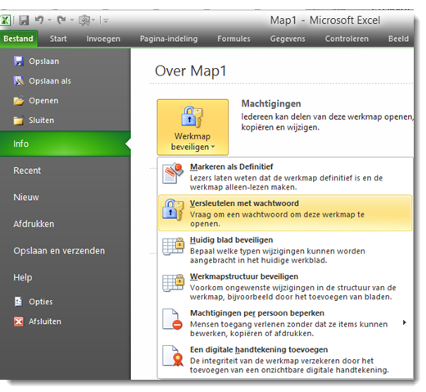Choose Markeren als Definitief option

coord(285,176)
